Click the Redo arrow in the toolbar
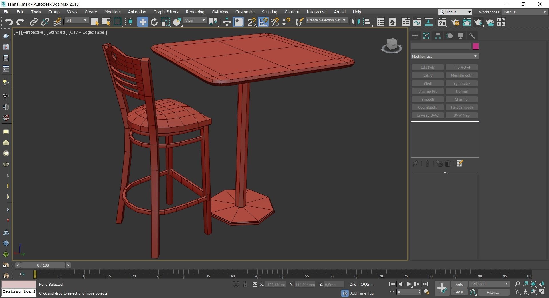 (20, 22)
